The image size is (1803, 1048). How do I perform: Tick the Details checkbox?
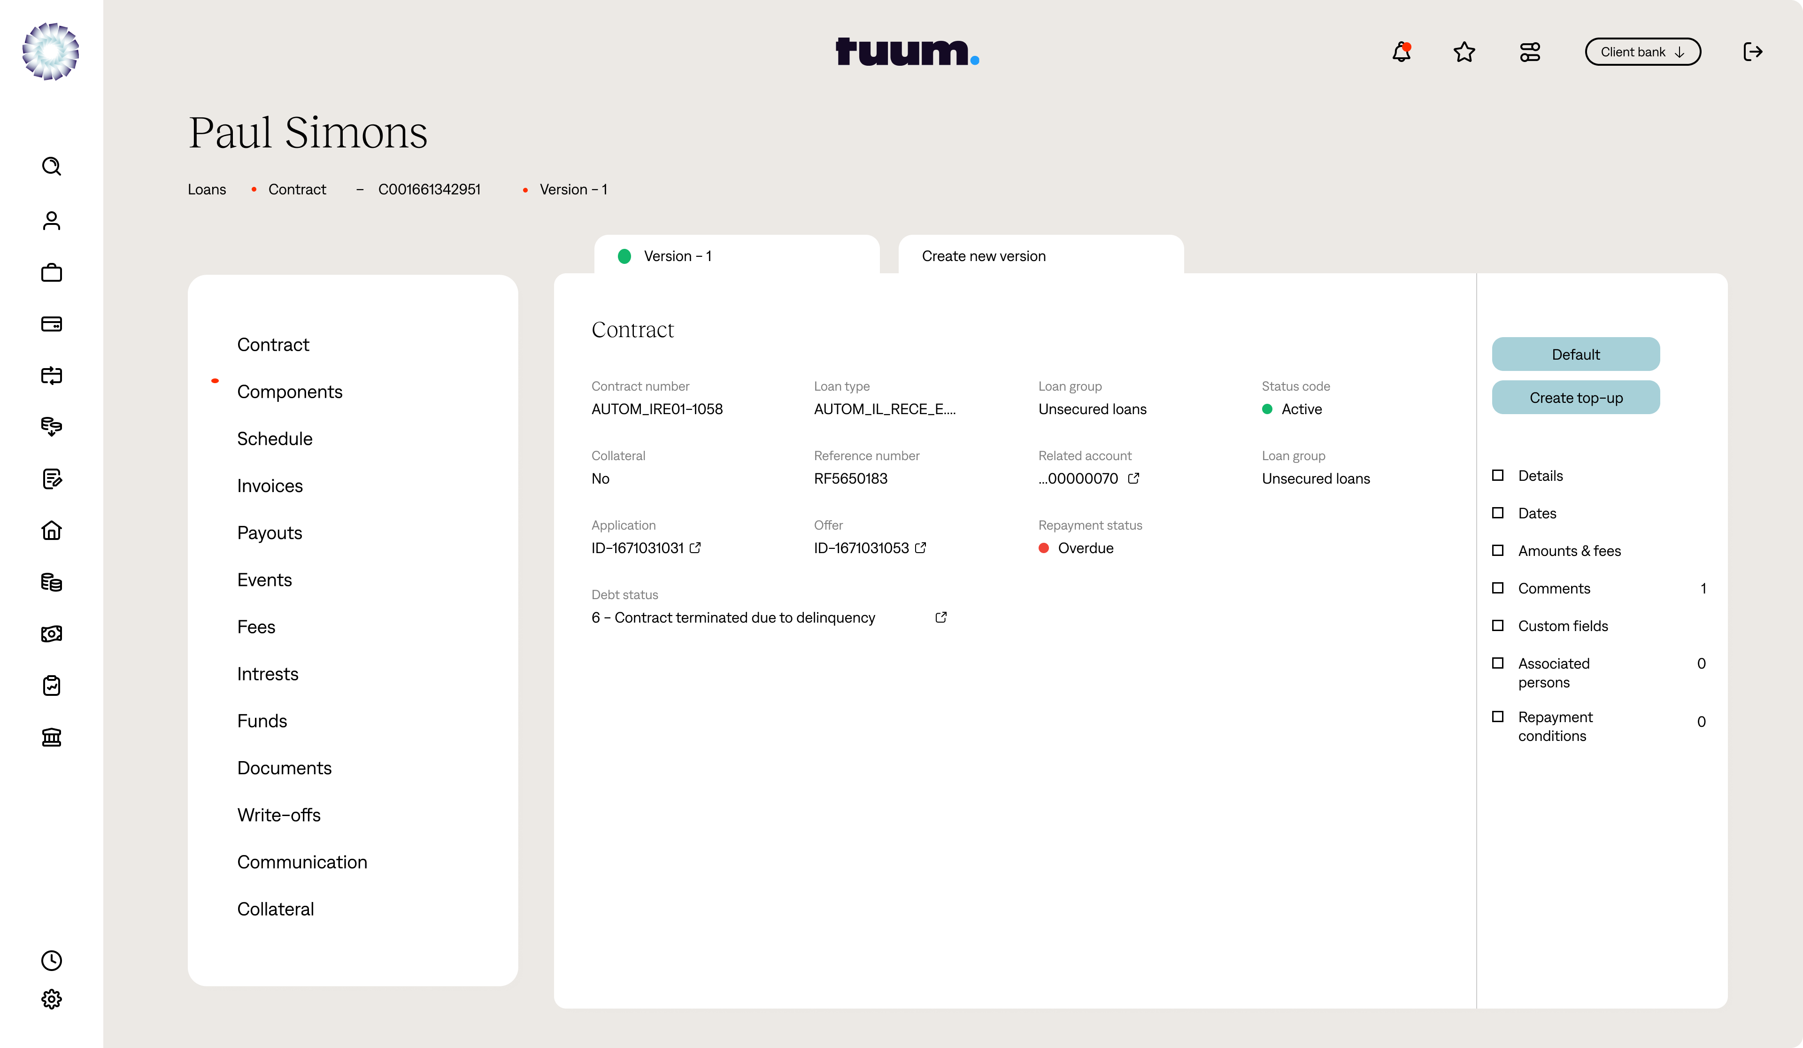tap(1497, 476)
